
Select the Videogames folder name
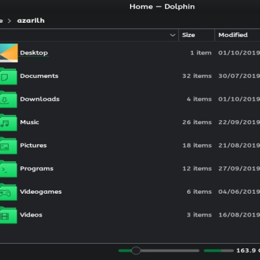(x=41, y=192)
